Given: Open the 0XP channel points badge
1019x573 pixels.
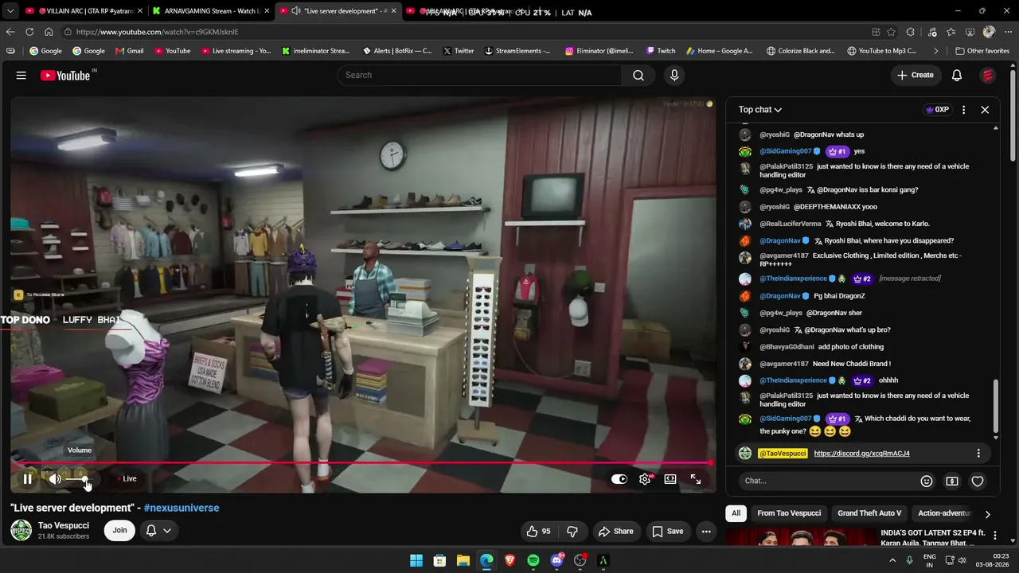Looking at the screenshot, I should coord(937,110).
